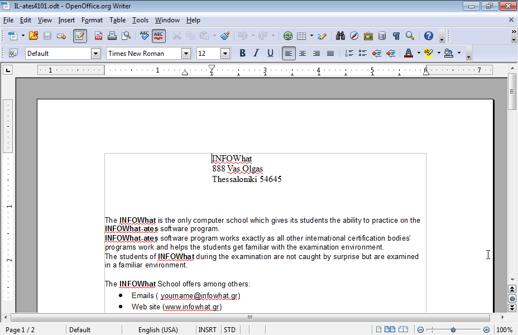Click the Zoom magnifier icon

410,36
